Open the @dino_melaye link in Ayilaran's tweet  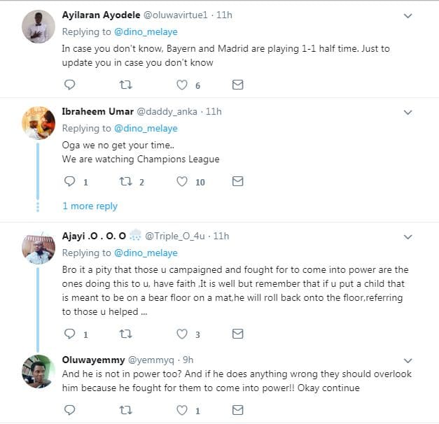click(x=146, y=31)
